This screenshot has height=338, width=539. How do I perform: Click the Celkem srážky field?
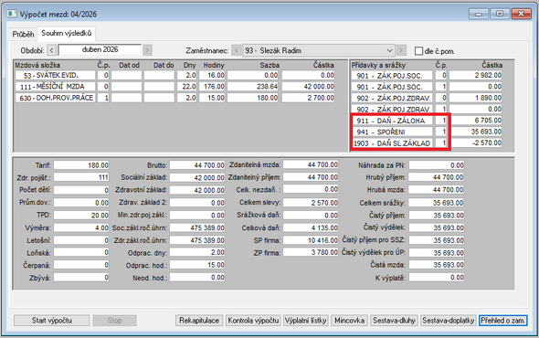(436, 203)
